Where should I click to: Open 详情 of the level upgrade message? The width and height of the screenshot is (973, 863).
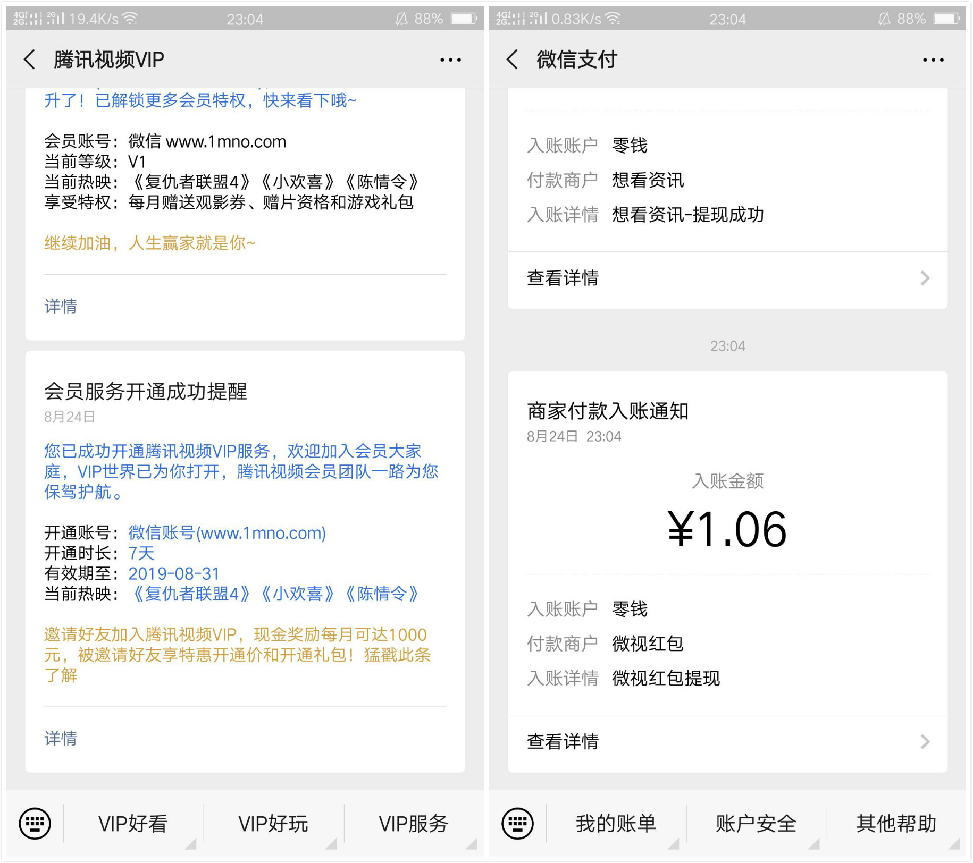pos(61,306)
